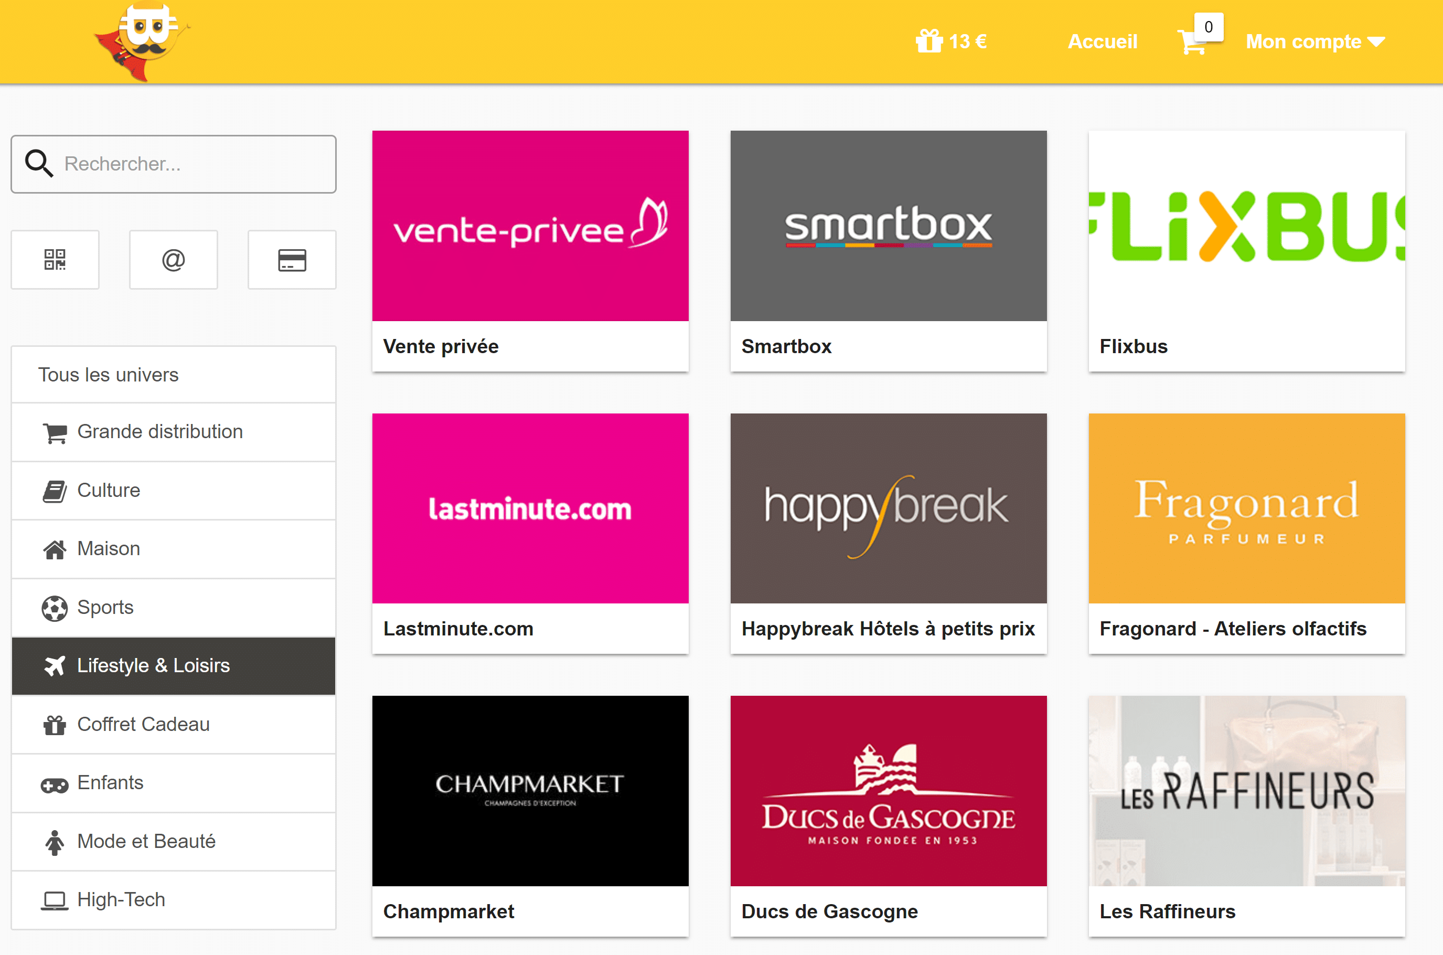
Task: Click the cart icon beside Grande distribution
Action: coord(55,432)
